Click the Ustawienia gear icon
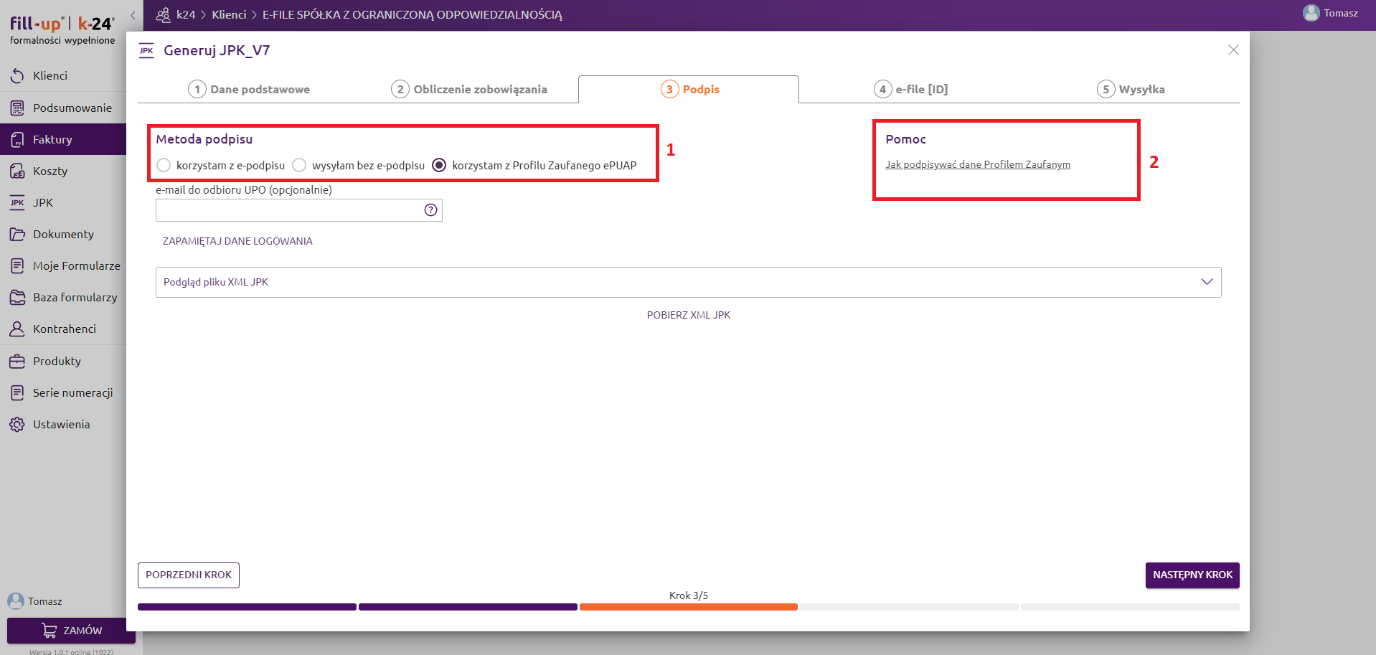This screenshot has height=655, width=1376. [17, 425]
